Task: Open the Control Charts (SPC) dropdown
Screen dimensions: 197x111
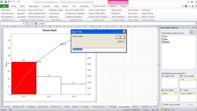Action: tap(97, 14)
